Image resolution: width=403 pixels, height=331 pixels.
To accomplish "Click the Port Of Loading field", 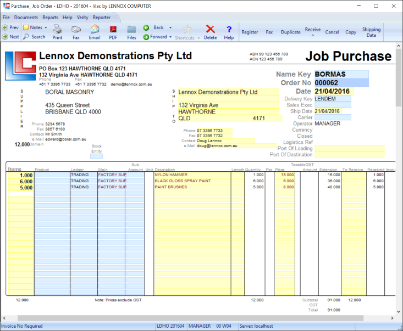I will (350, 148).
